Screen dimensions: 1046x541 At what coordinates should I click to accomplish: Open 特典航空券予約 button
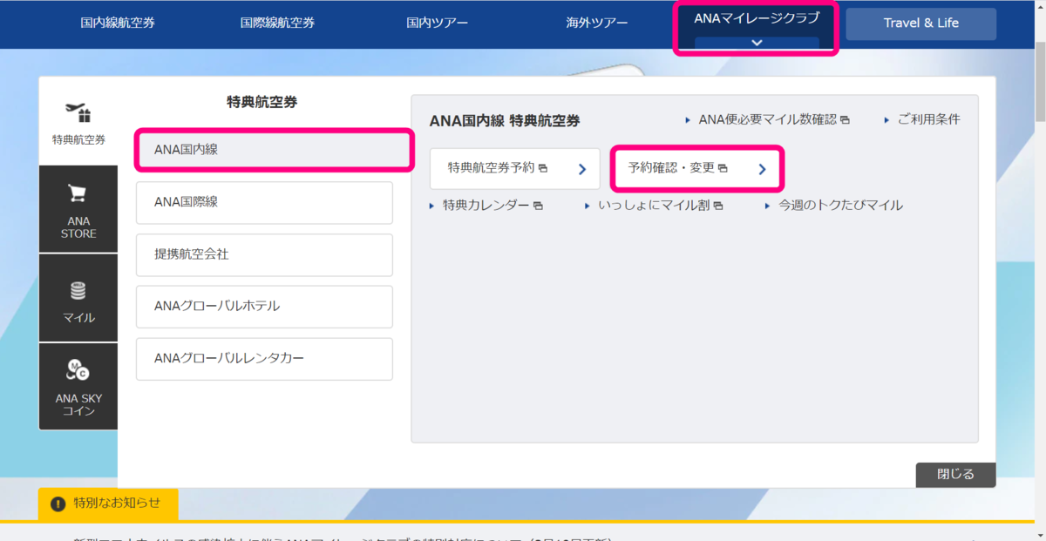click(514, 168)
